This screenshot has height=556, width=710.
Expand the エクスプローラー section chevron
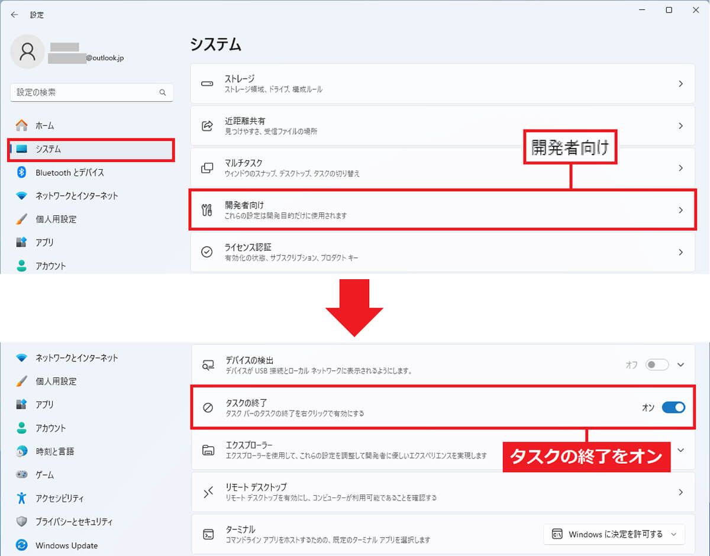[x=680, y=450]
